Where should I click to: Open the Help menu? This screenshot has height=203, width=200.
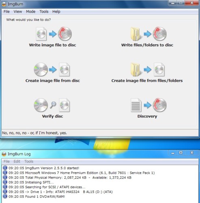pos(56,12)
